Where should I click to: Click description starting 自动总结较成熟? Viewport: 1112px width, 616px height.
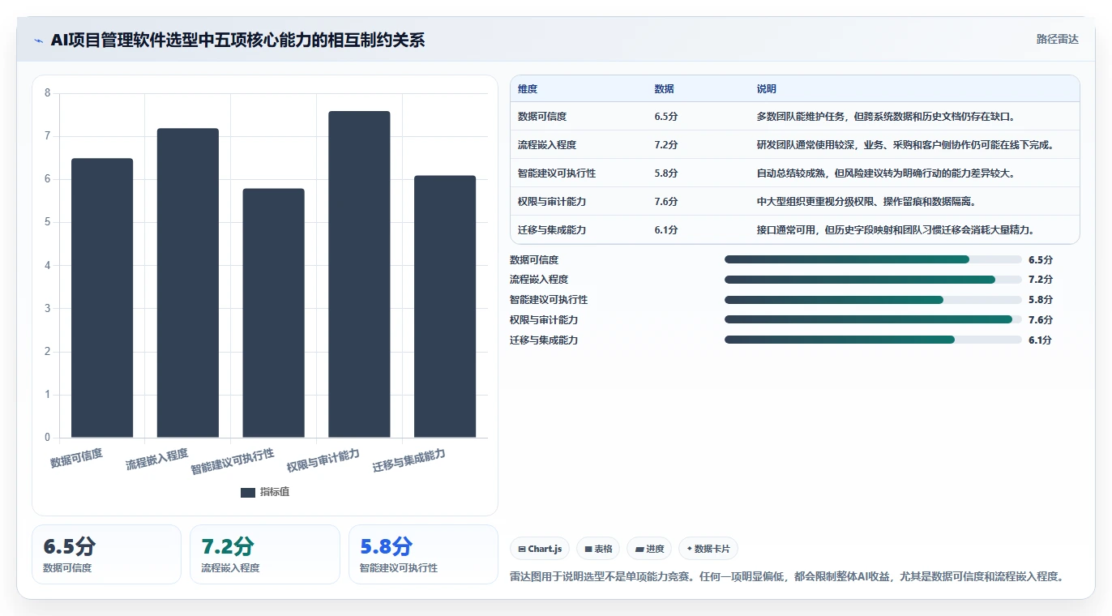(x=887, y=173)
